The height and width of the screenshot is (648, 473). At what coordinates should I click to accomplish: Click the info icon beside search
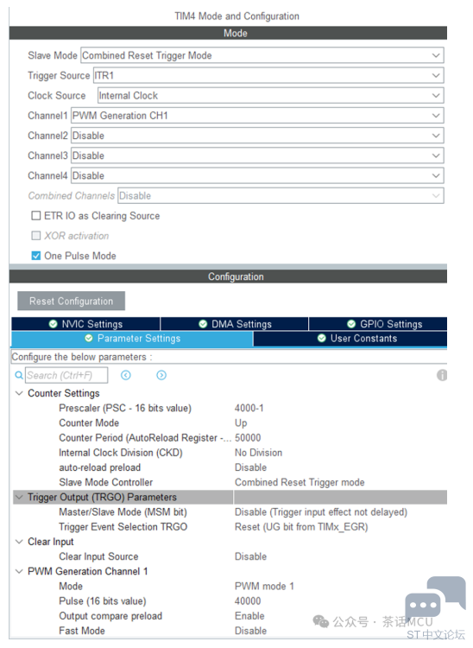coord(442,375)
